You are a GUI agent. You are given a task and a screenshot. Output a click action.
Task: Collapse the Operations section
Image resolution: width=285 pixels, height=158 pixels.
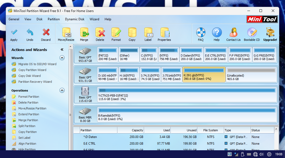tap(62, 90)
